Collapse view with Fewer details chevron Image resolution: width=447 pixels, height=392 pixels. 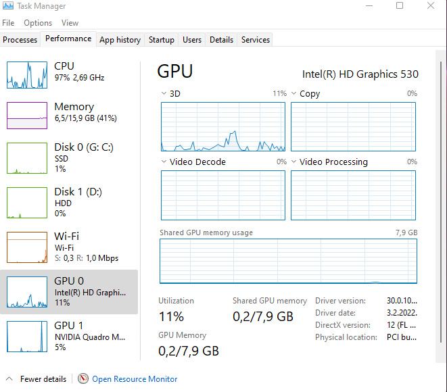(9, 379)
